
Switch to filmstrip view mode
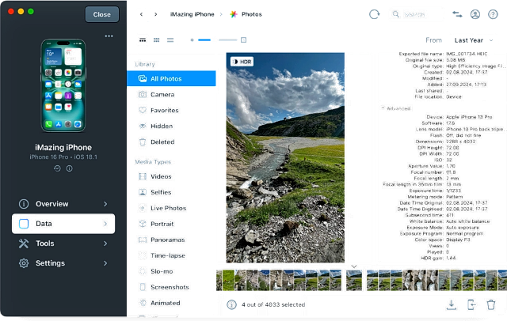coord(143,40)
